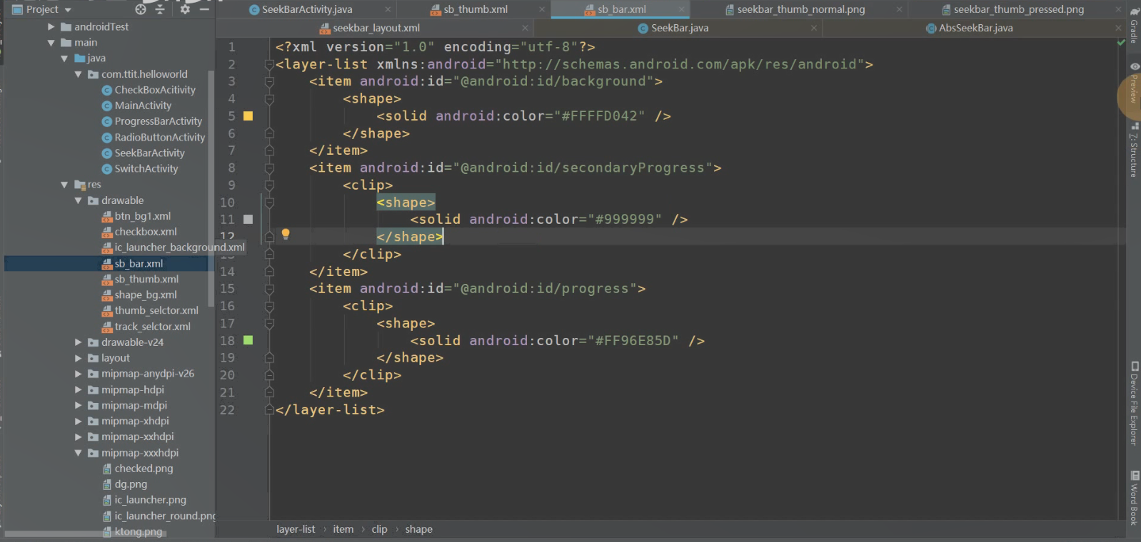Open Project panel settings gear
Image resolution: width=1141 pixels, height=542 pixels.
point(185,9)
